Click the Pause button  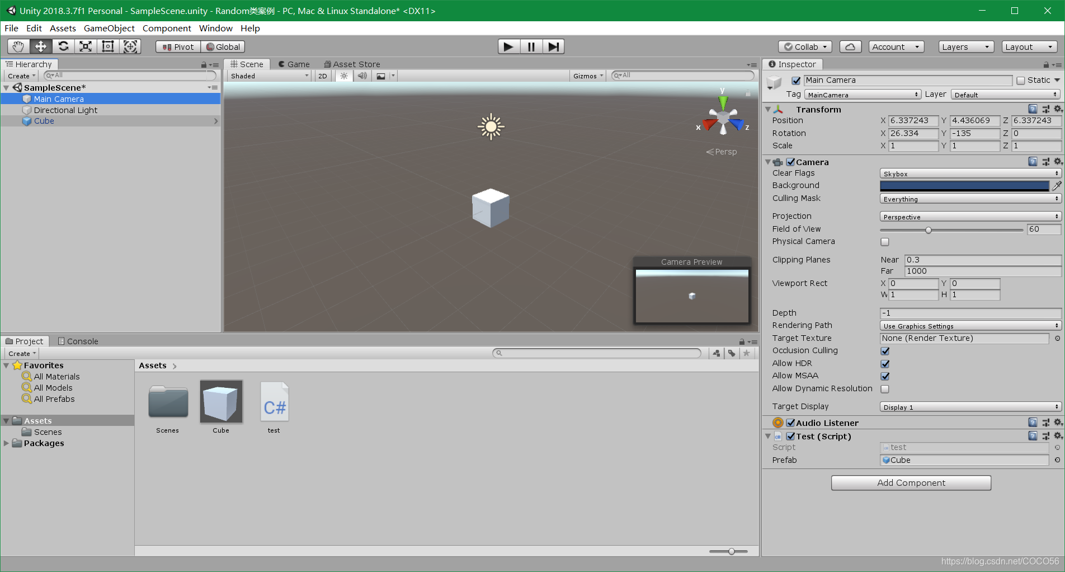(x=531, y=46)
